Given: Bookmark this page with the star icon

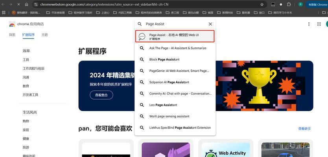Looking at the screenshot, I should (x=262, y=4).
